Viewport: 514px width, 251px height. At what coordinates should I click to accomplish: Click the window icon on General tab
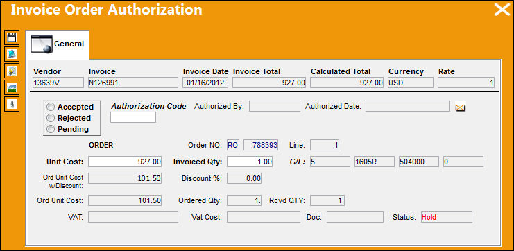click(x=42, y=44)
